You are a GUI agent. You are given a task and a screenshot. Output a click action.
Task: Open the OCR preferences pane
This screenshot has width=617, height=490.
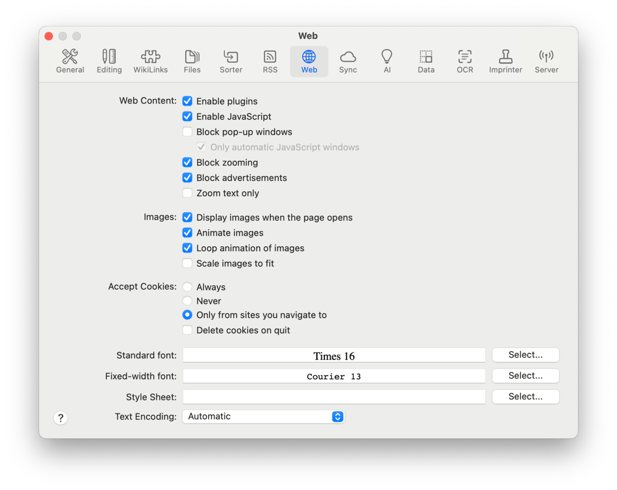(x=465, y=61)
